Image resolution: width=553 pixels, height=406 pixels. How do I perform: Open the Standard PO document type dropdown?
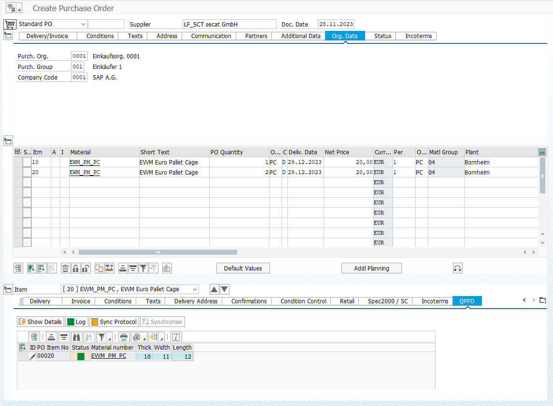point(83,24)
